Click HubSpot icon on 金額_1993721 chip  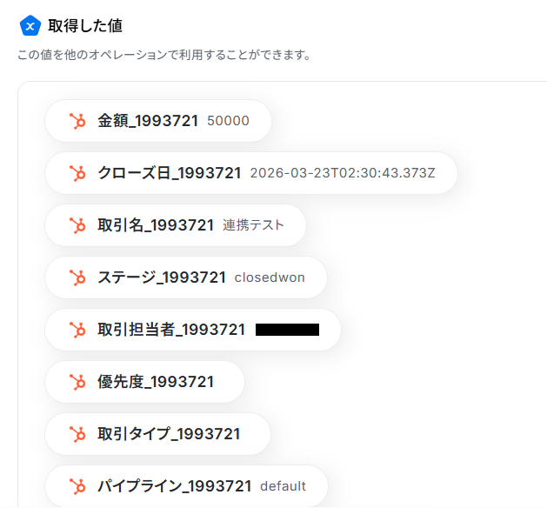tap(77, 121)
